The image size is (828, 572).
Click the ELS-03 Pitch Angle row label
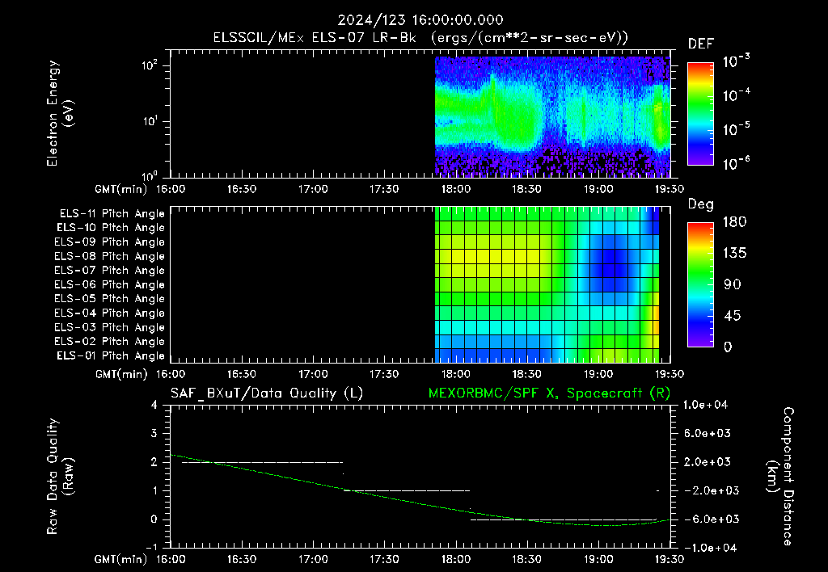[x=110, y=327]
